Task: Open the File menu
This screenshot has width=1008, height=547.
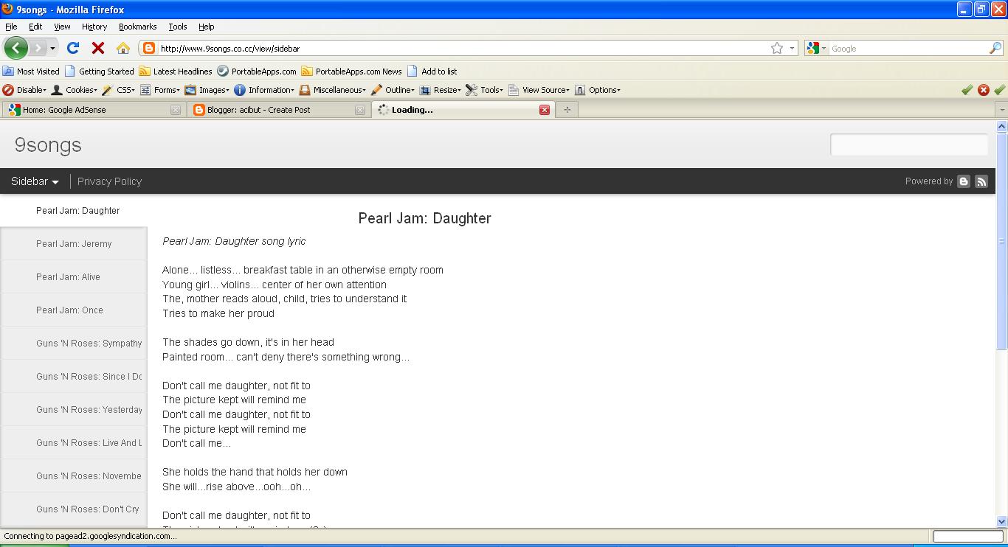Action: pos(11,27)
